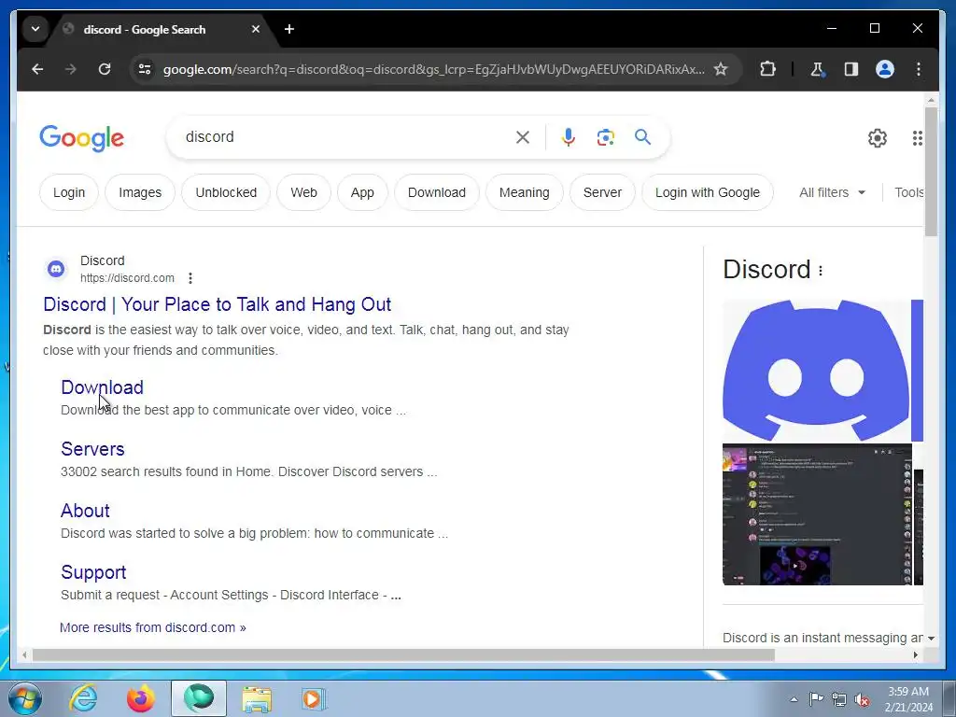Click the https://discord.com URL text
This screenshot has height=717, width=956.
[x=127, y=278]
